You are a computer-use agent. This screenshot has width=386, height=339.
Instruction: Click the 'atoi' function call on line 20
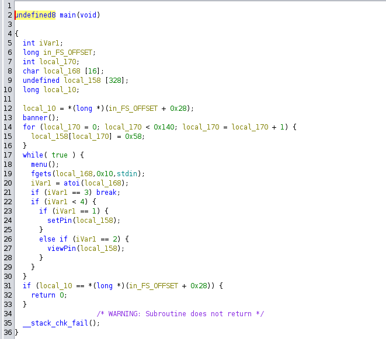tap(72, 183)
